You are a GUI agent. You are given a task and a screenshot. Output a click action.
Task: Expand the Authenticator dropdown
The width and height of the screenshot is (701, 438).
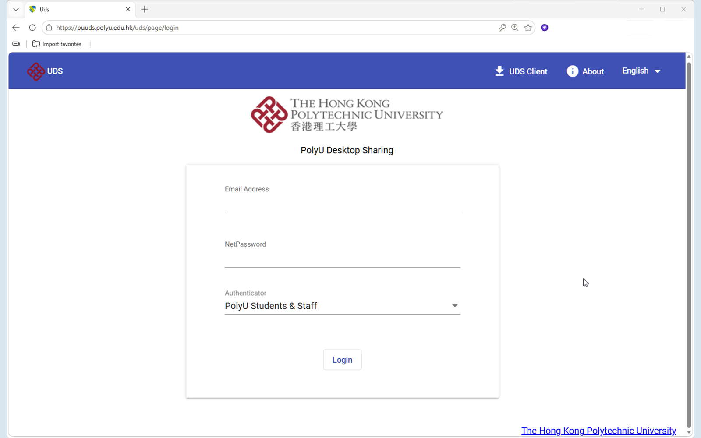coord(342,306)
